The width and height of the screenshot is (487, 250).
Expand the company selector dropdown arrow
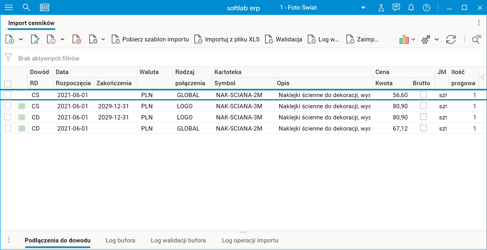[x=363, y=8]
